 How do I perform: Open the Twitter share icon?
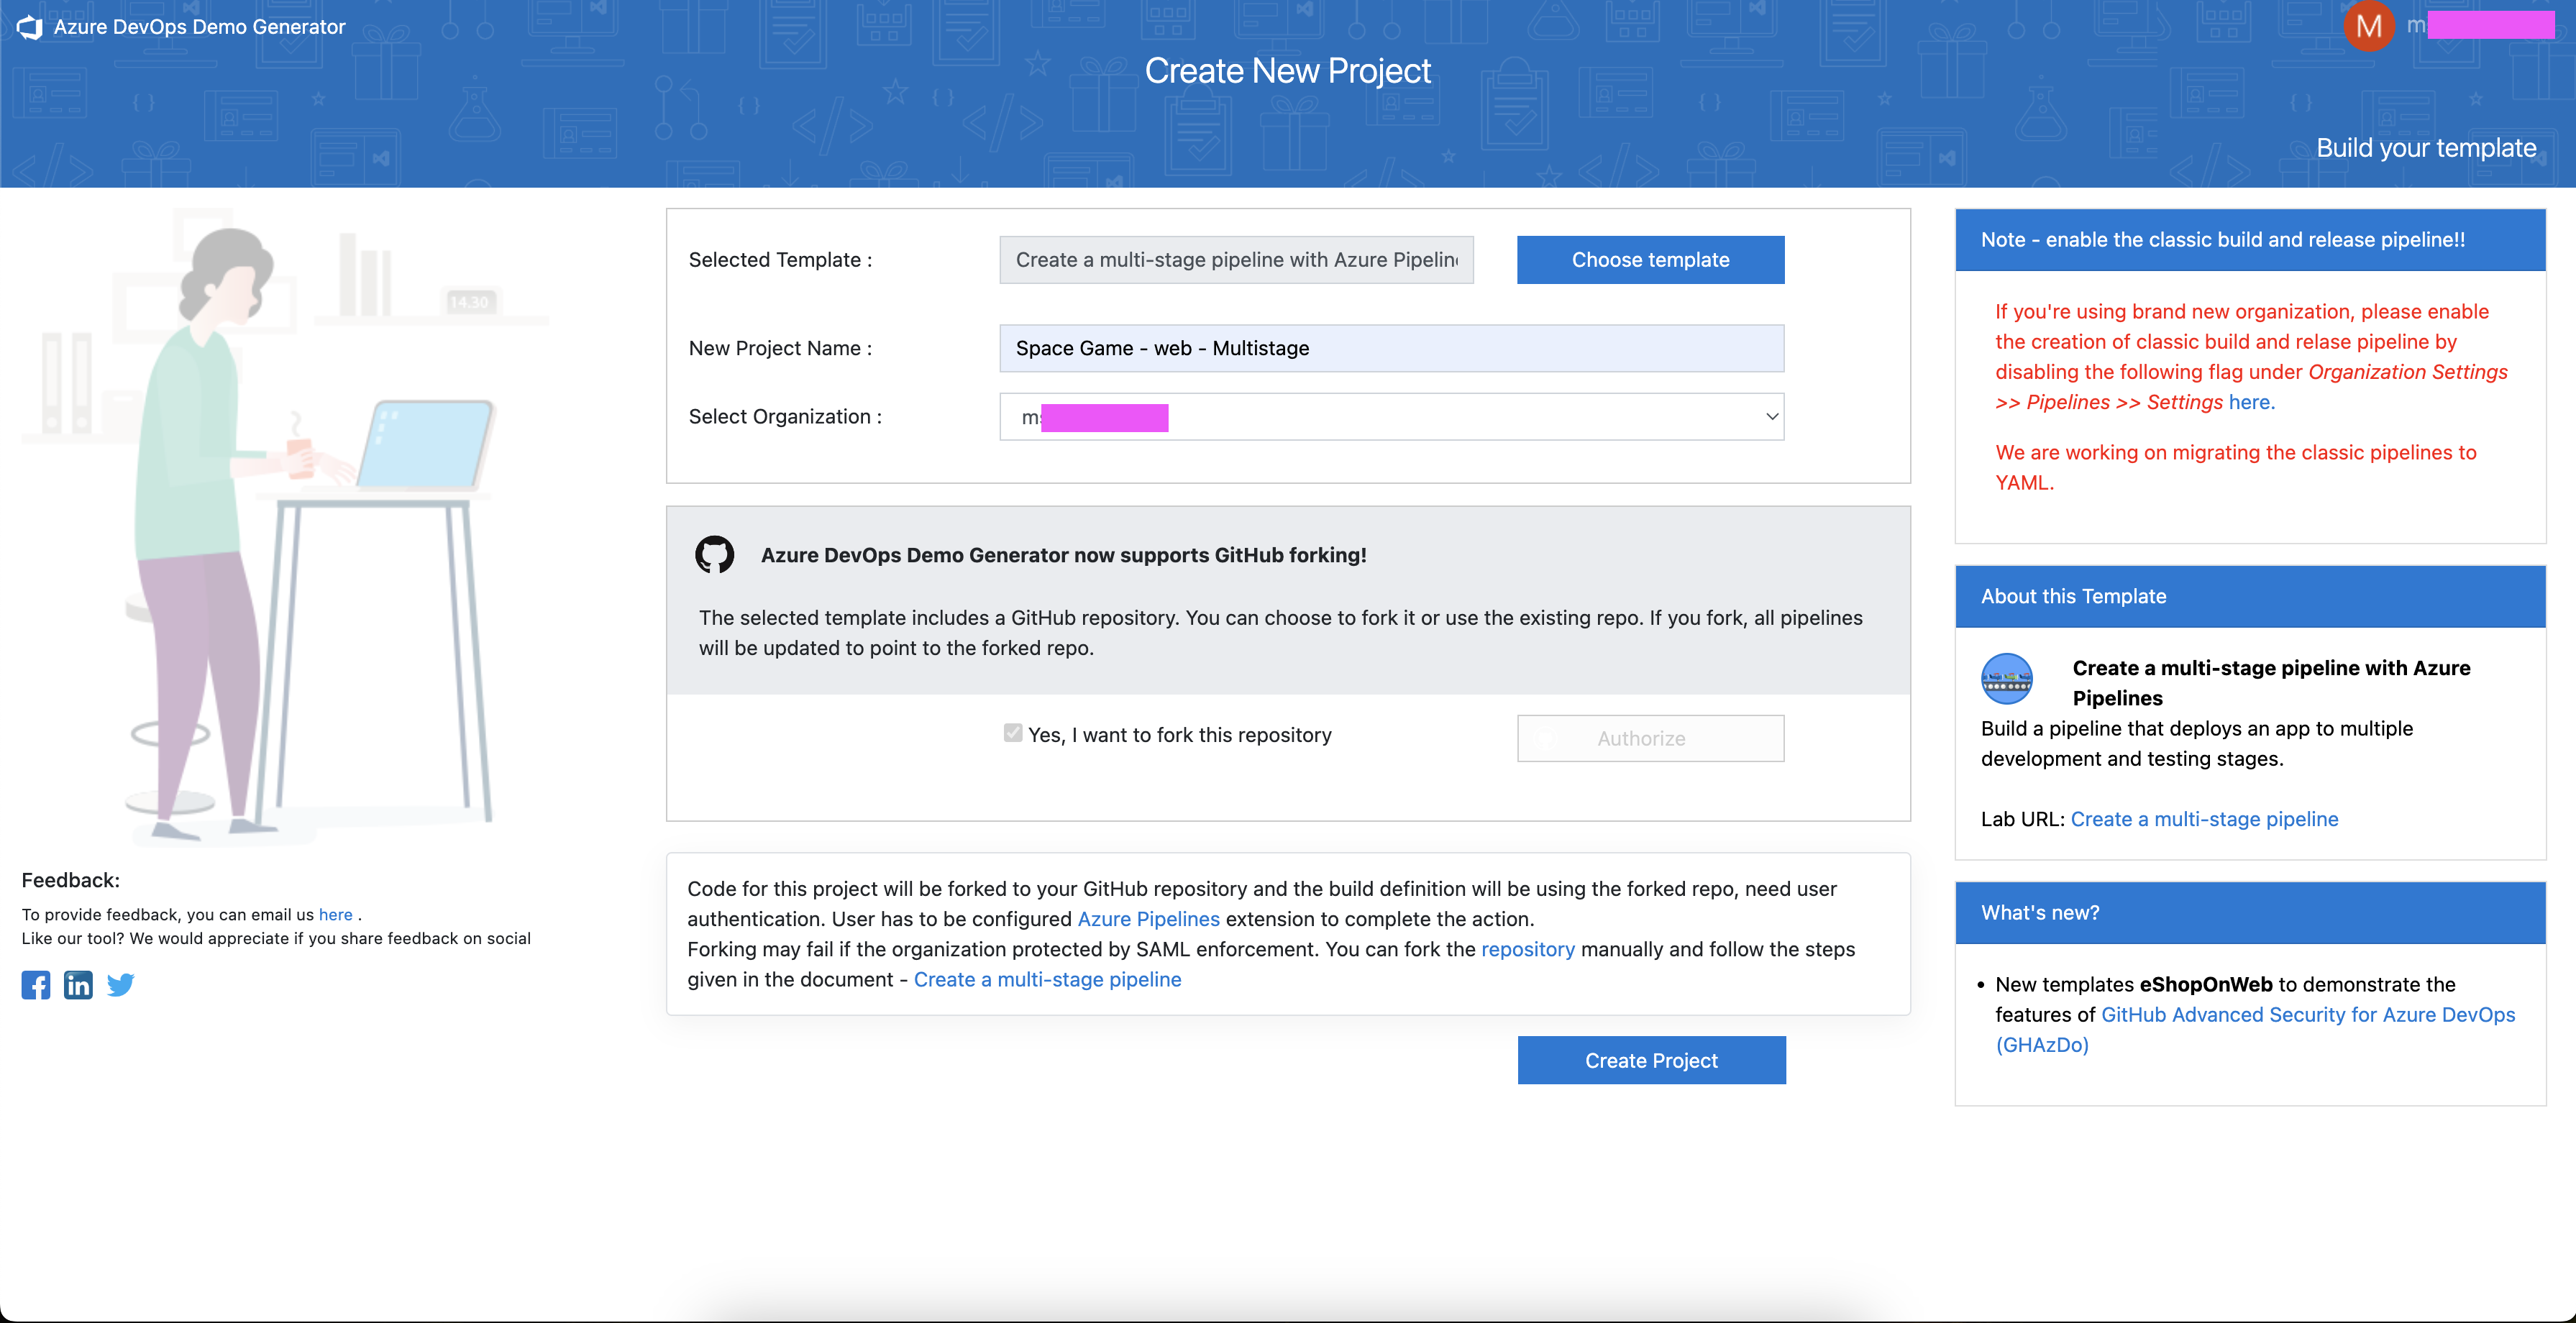(121, 985)
